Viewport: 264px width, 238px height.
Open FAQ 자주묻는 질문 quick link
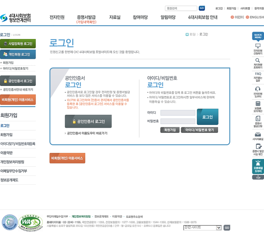pyautogui.click(x=258, y=77)
